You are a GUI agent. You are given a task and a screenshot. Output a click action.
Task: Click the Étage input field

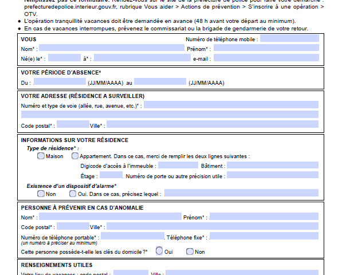(111, 175)
